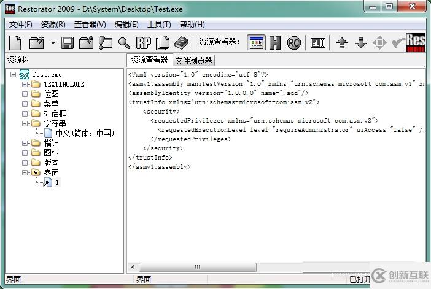Click the New file toolbar icon
The height and width of the screenshot is (289, 431).
point(15,43)
